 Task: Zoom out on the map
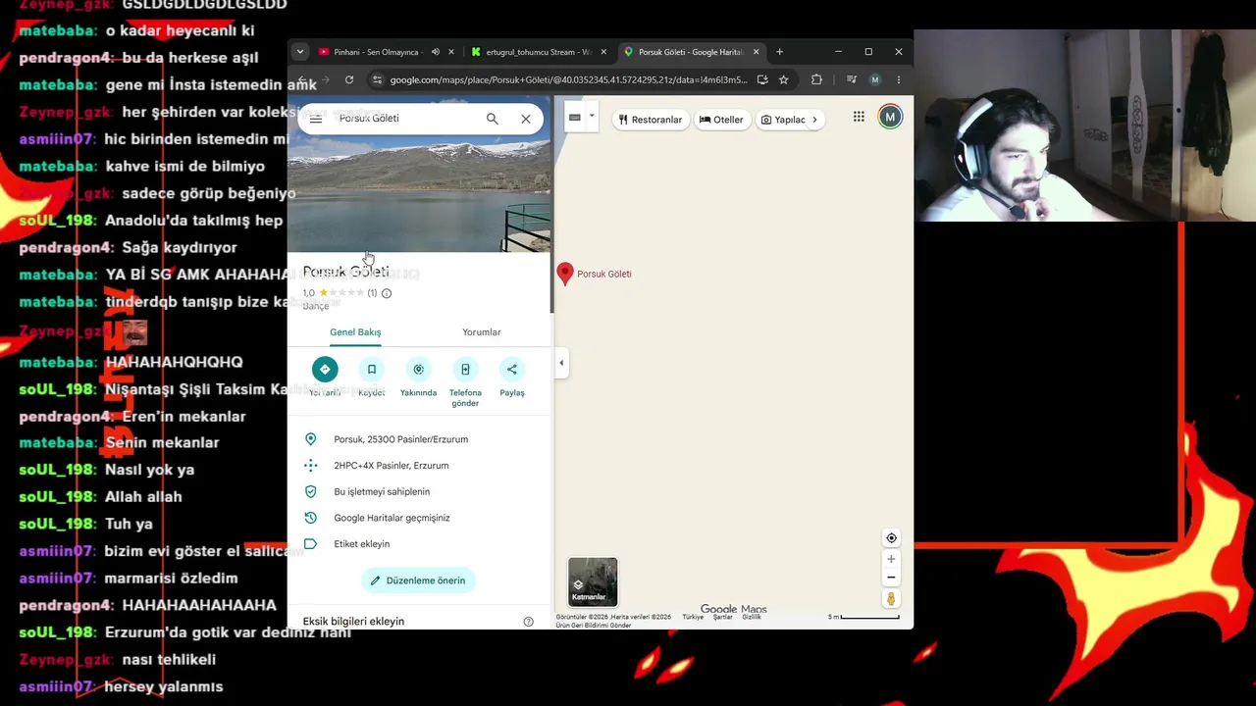[891, 578]
